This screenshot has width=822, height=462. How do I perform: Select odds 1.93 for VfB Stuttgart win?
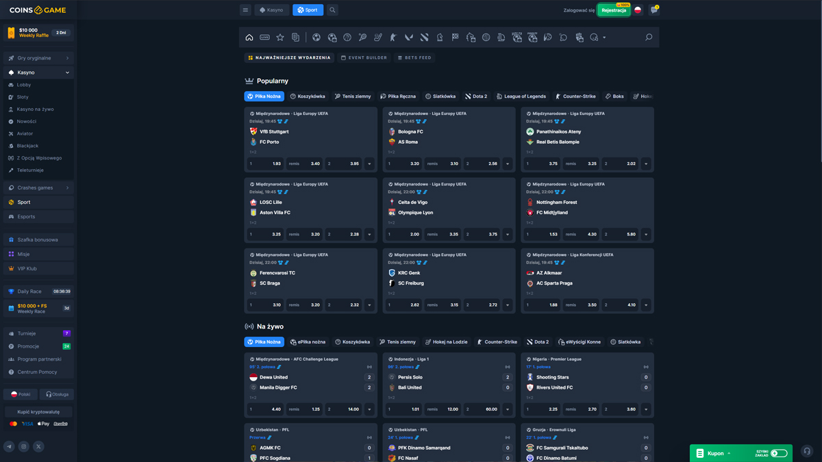[x=265, y=164]
